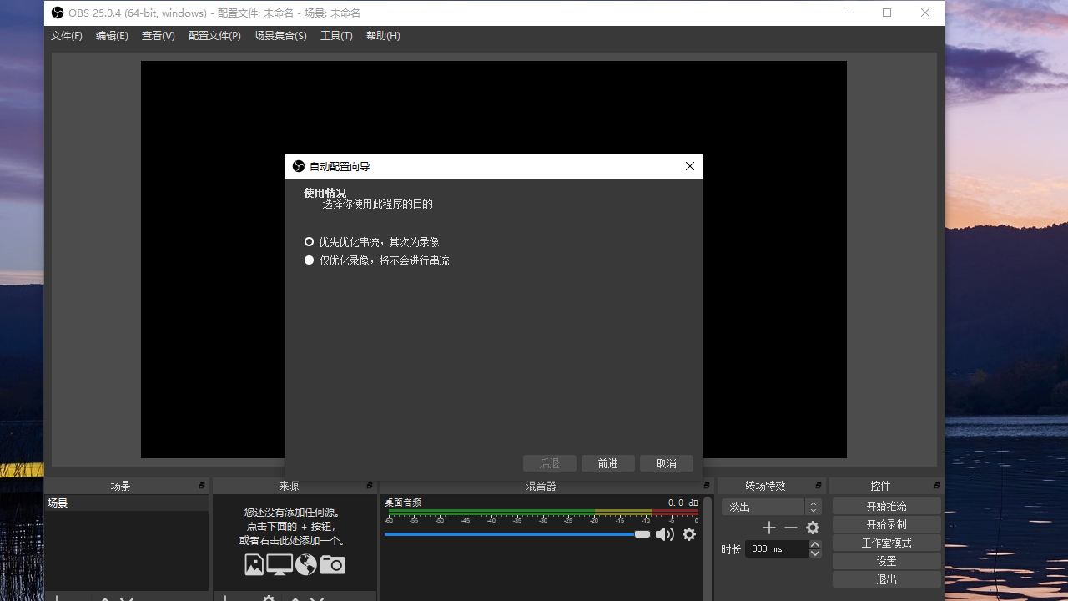Open desktop audio settings gear in mixer
Image resolution: width=1068 pixels, height=601 pixels.
tap(689, 534)
